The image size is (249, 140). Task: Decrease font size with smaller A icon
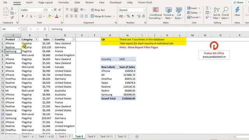pos(60,10)
